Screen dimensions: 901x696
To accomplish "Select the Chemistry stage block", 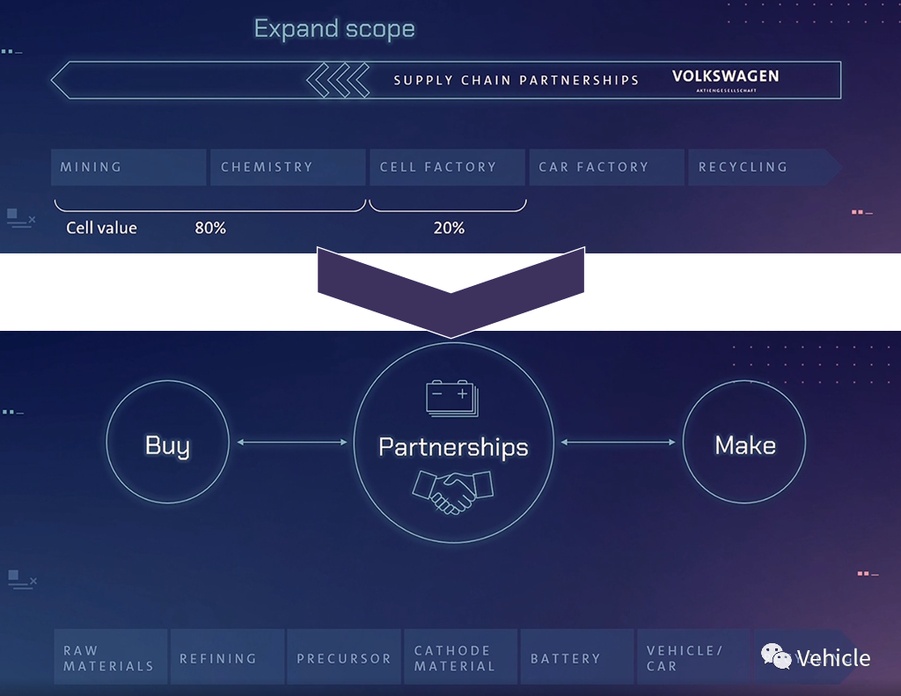I will (x=287, y=167).
